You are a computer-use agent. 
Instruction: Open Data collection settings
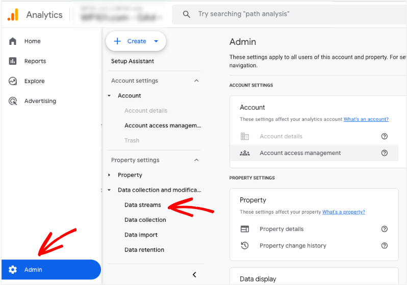point(145,220)
